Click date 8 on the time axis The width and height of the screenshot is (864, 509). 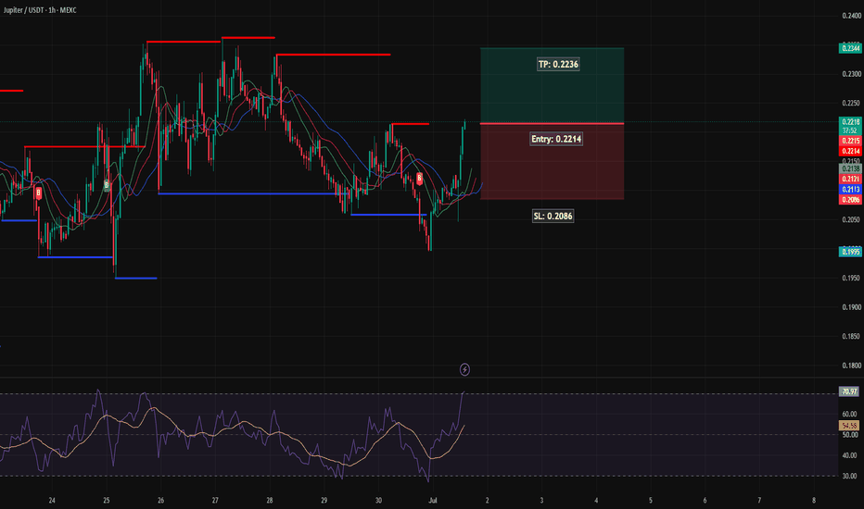click(814, 500)
